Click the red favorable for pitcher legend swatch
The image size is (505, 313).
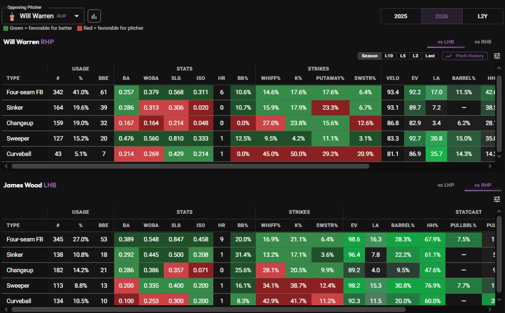[79, 28]
